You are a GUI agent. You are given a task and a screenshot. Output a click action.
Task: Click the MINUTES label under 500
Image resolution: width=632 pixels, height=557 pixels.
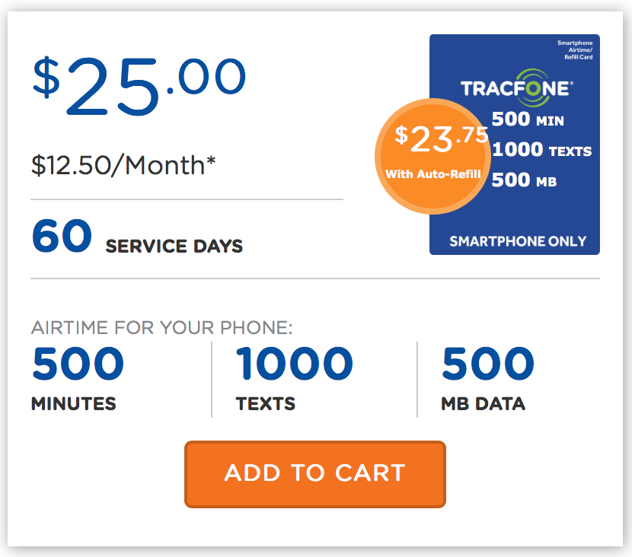coord(74,403)
